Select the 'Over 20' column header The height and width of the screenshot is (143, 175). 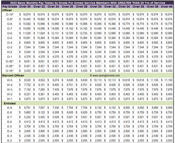[x=25, y=7]
